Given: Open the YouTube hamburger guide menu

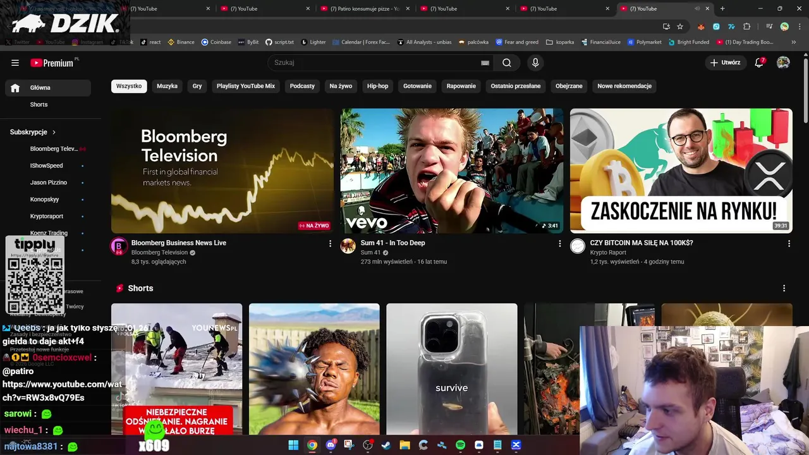Looking at the screenshot, I should pos(15,63).
